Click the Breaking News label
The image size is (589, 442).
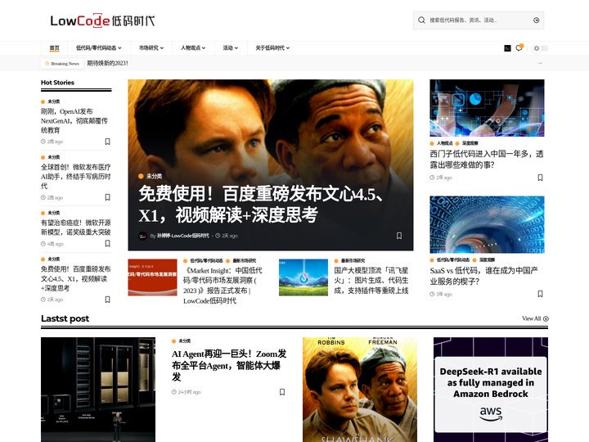click(62, 64)
